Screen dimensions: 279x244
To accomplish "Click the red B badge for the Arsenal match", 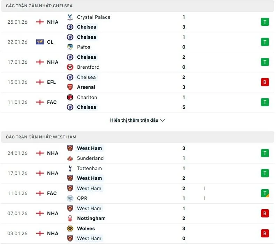I will 265,82.
